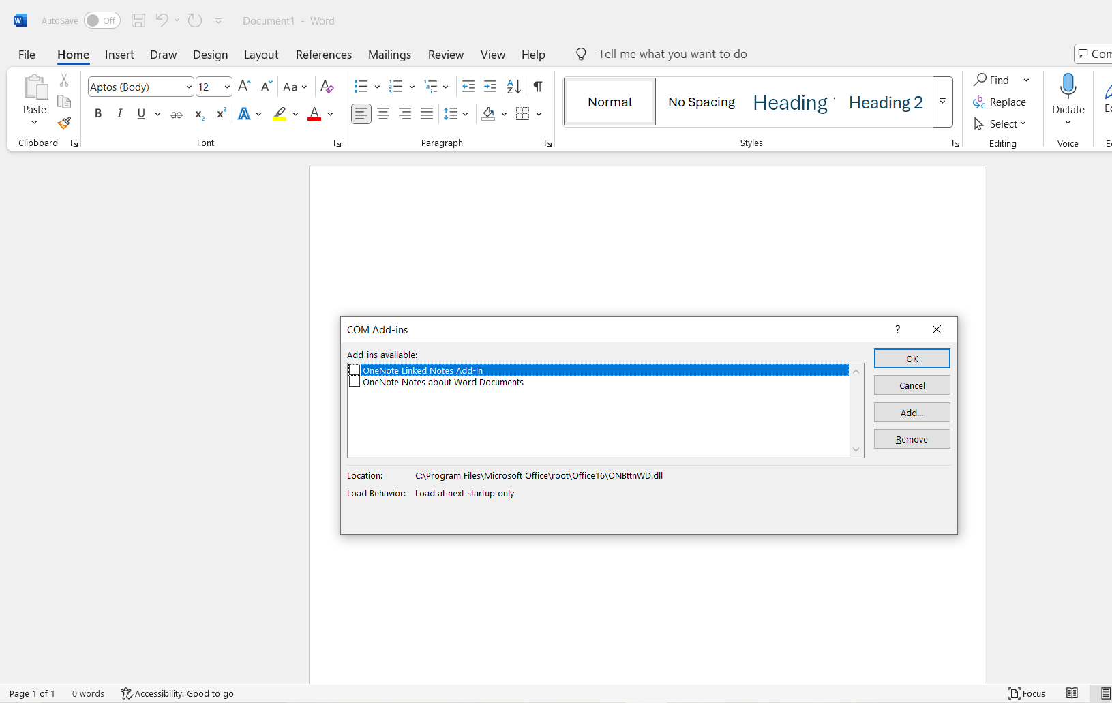
Task: Click the Save disk icon
Action: pos(138,20)
